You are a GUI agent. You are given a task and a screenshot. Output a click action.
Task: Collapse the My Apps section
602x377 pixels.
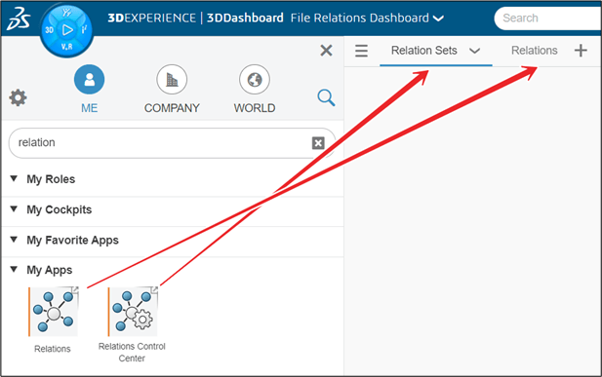coord(14,270)
